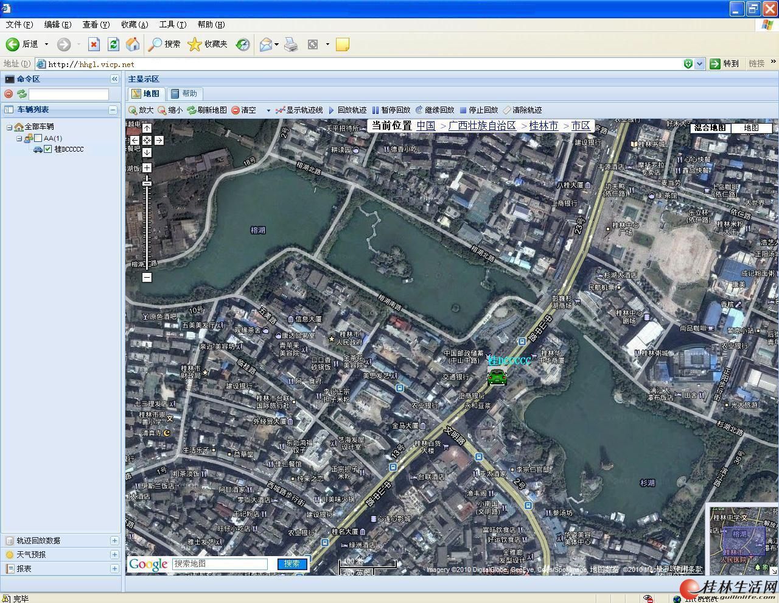Collapse the 命令区 panel with chevrons
Screen dimensions: 779x603
(114, 79)
